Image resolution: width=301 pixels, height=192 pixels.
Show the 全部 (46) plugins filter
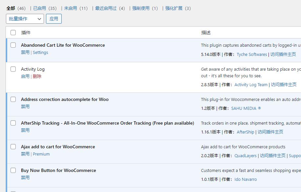pos(16,8)
